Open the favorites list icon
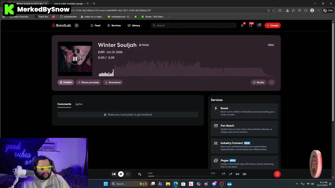This screenshot has height=188, width=335. (x=293, y=10)
